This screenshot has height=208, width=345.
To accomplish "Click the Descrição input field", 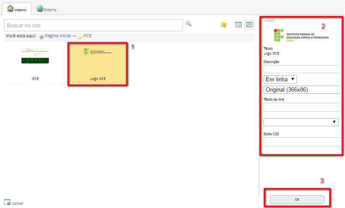I will [x=302, y=69].
